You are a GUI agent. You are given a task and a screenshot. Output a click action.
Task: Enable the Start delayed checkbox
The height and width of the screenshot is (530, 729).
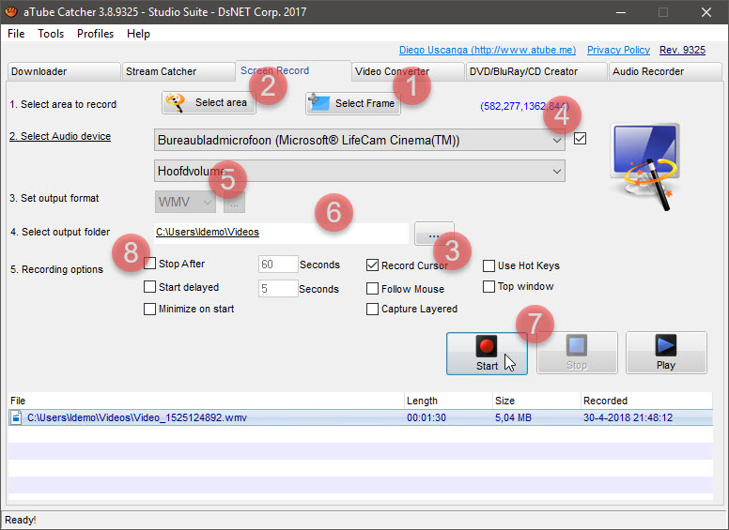149,287
